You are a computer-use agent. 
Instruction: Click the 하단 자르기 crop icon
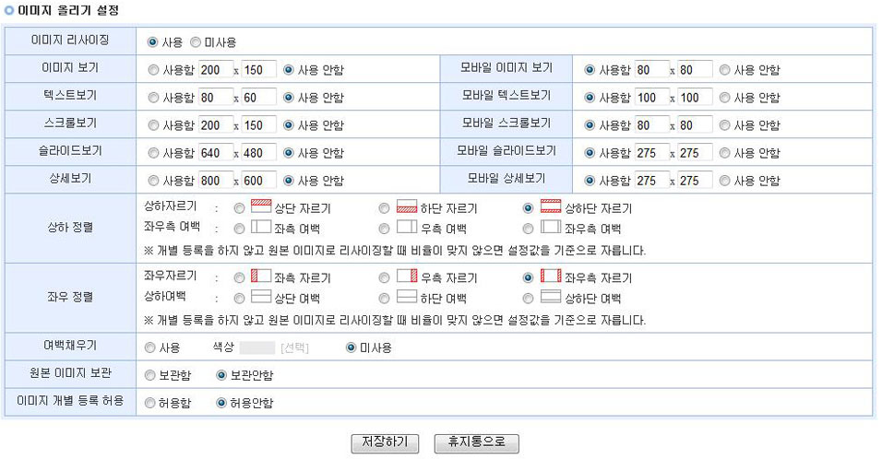tap(406, 207)
